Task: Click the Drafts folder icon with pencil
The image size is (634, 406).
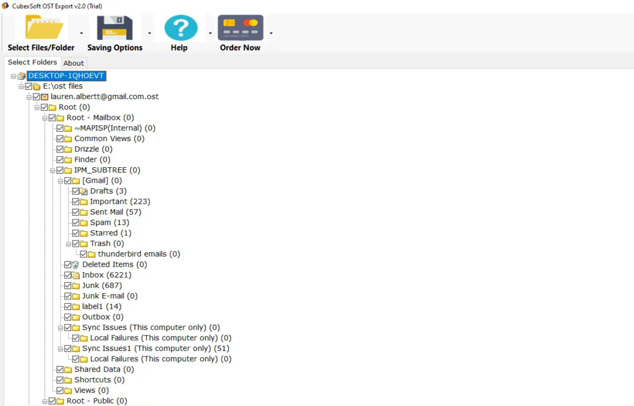Action: [84, 191]
